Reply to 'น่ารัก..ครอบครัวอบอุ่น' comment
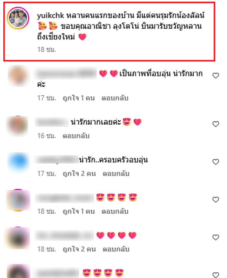 (x=116, y=174)
